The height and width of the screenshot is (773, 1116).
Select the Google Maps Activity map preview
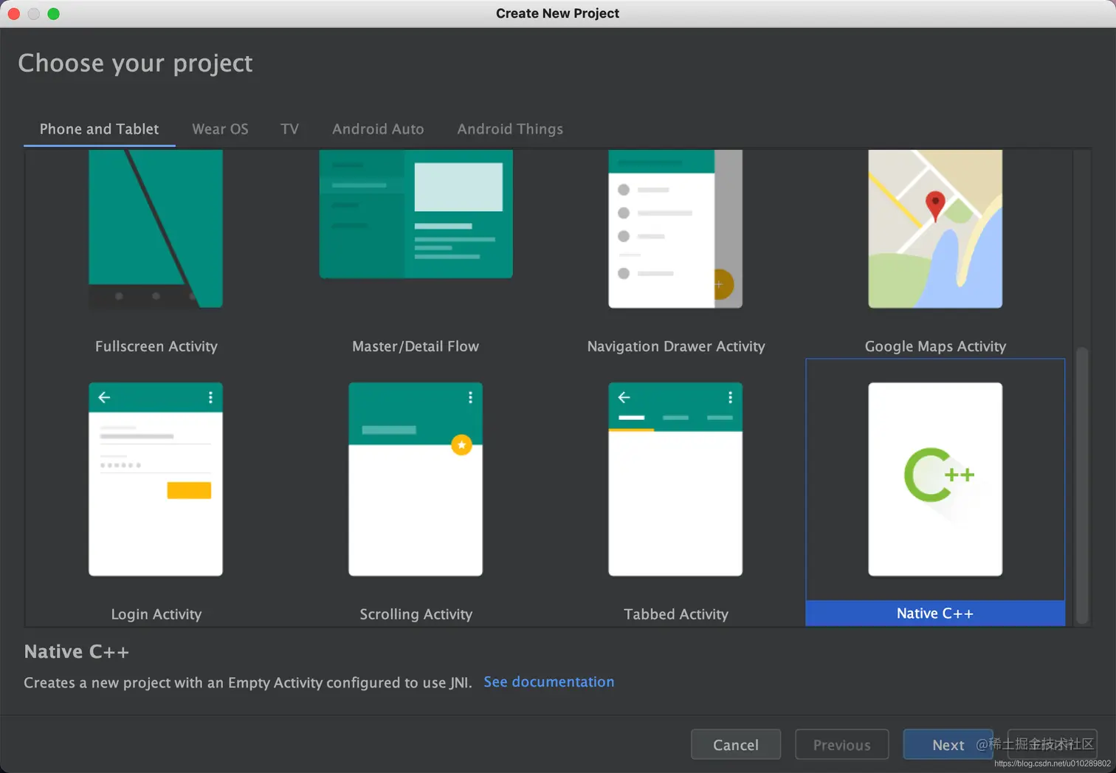point(935,229)
